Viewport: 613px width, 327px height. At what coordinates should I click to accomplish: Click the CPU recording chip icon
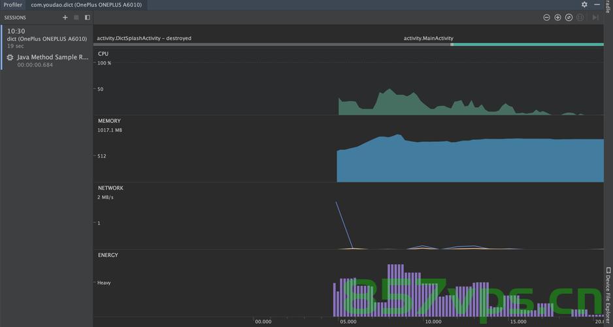coord(10,58)
